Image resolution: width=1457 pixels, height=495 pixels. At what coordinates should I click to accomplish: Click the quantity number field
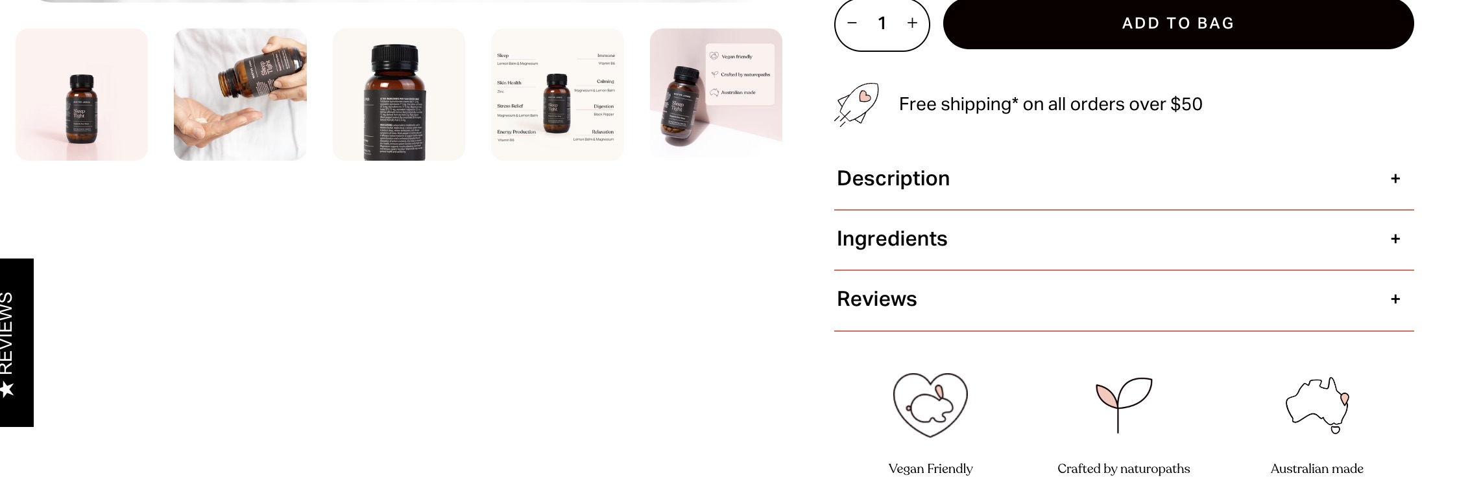(882, 23)
